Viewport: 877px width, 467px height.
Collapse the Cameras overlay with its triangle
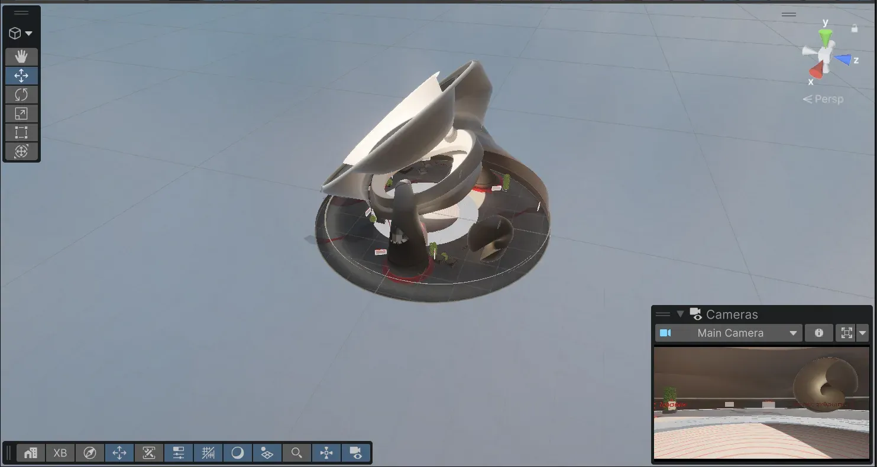coord(680,314)
